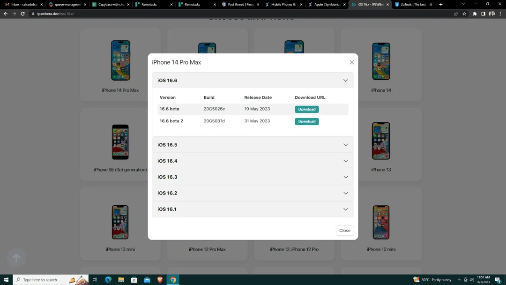This screenshot has height=285, width=506.
Task: Close the 'iOS 16.x - IPSWBeta' tab
Action: (387, 5)
